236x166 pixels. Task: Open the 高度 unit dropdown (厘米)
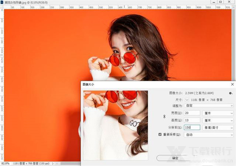coord(218,120)
